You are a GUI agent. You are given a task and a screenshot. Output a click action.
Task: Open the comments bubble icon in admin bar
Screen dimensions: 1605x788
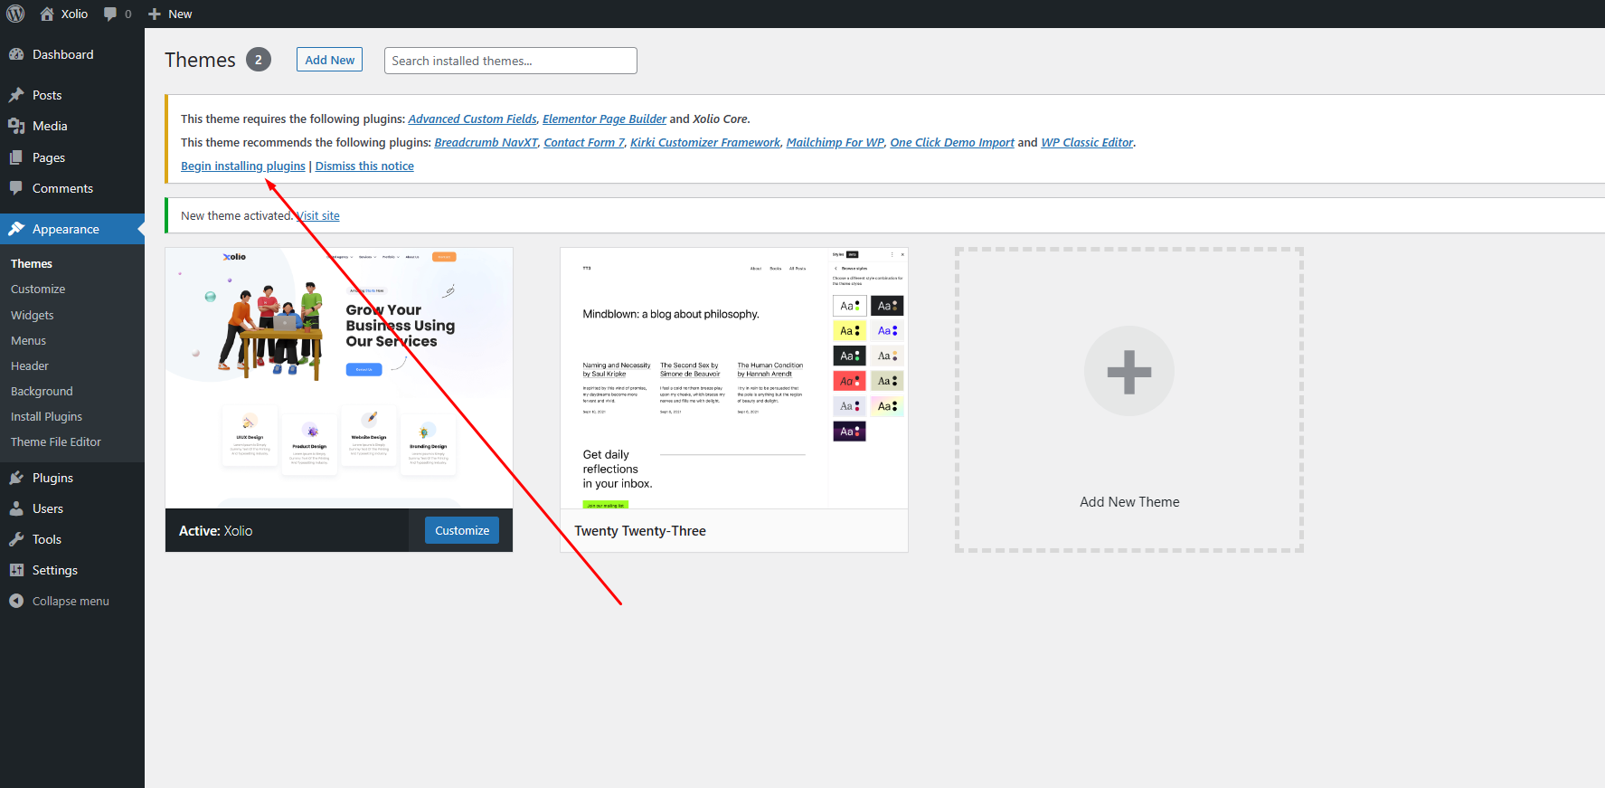(110, 14)
